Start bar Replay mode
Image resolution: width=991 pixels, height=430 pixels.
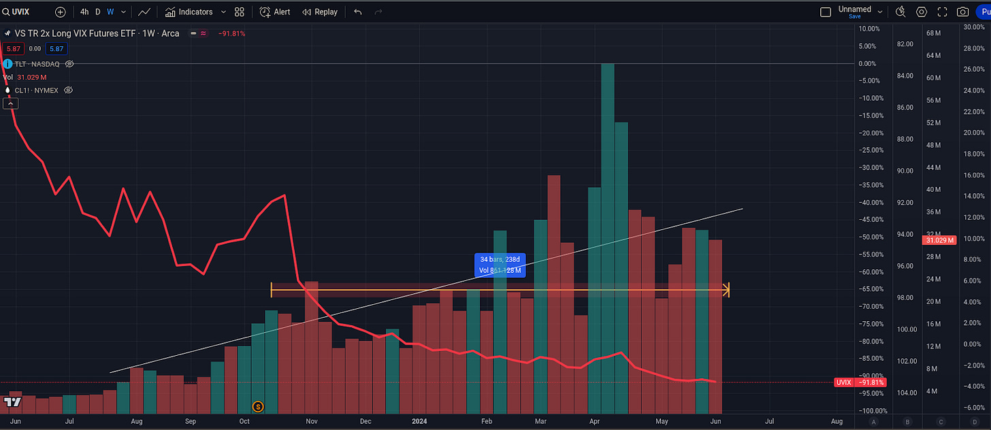click(x=320, y=12)
